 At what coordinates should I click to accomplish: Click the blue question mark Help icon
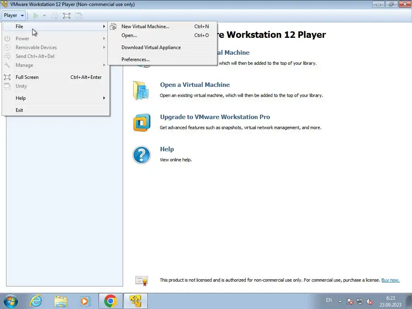point(142,155)
